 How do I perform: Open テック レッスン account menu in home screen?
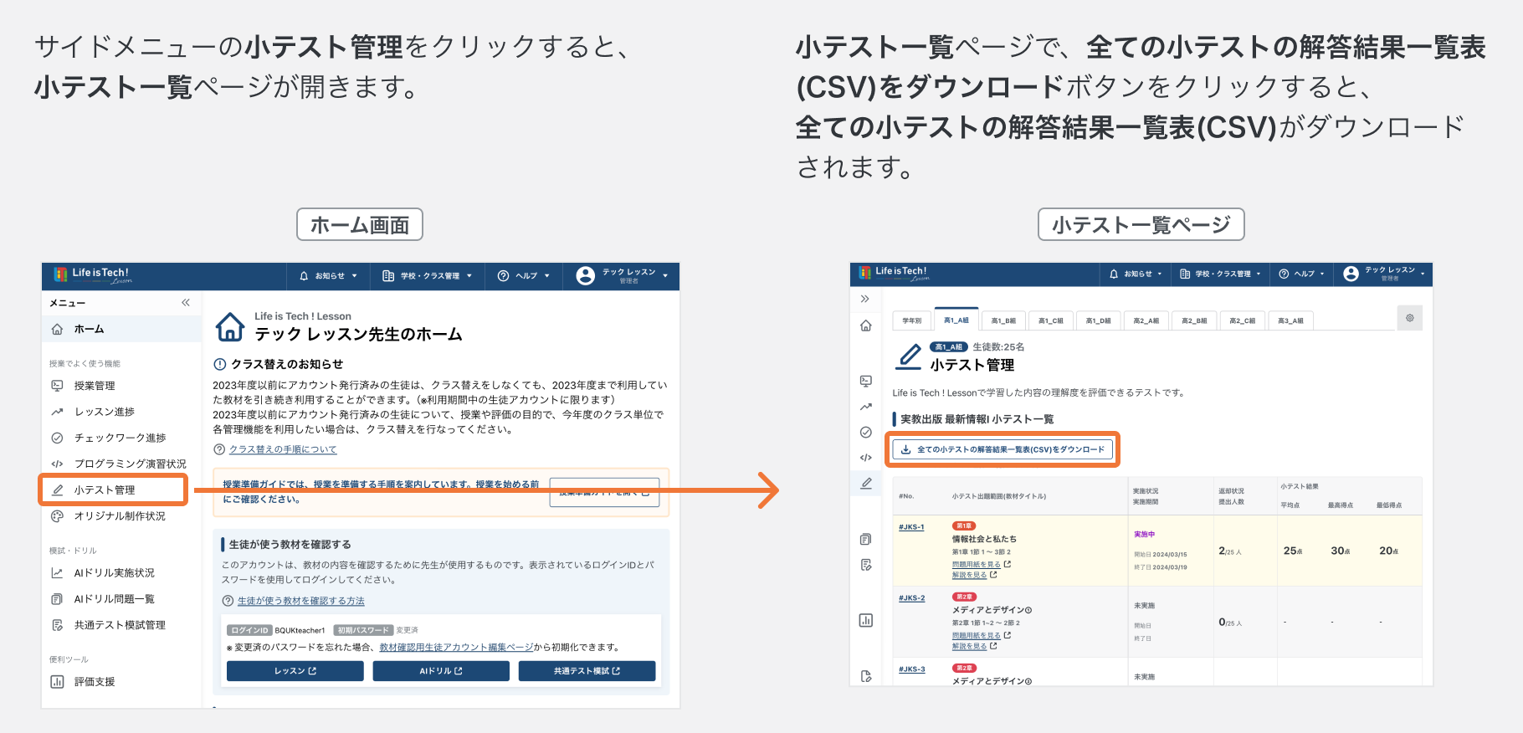(x=623, y=275)
